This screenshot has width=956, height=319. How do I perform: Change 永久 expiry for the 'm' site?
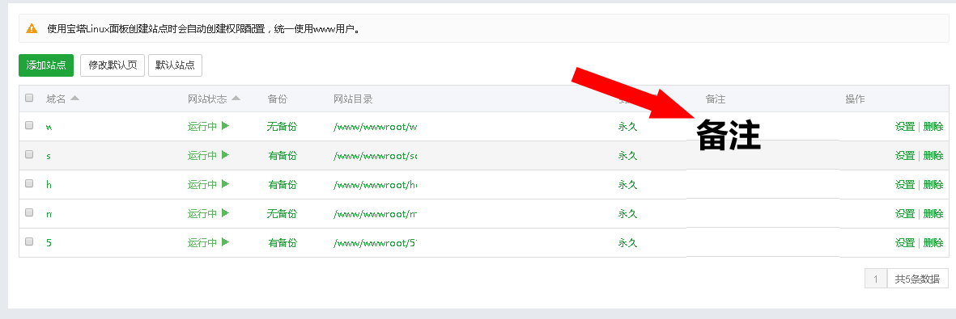click(627, 214)
